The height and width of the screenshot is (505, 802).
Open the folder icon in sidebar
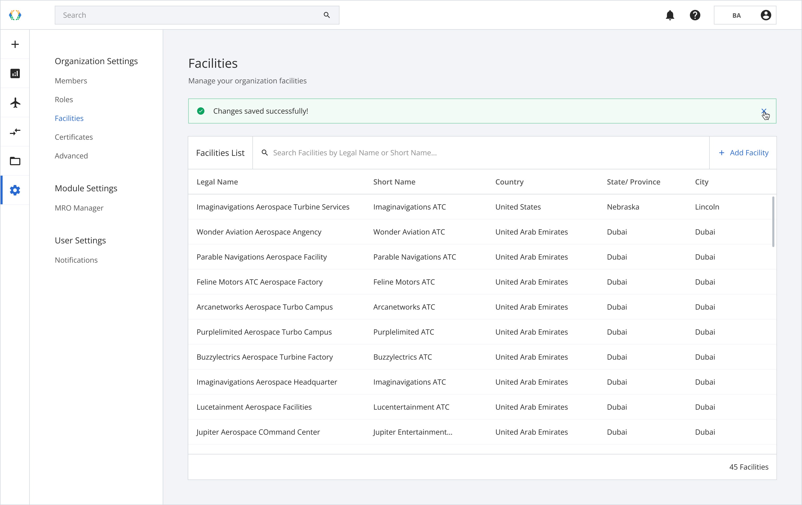point(15,161)
